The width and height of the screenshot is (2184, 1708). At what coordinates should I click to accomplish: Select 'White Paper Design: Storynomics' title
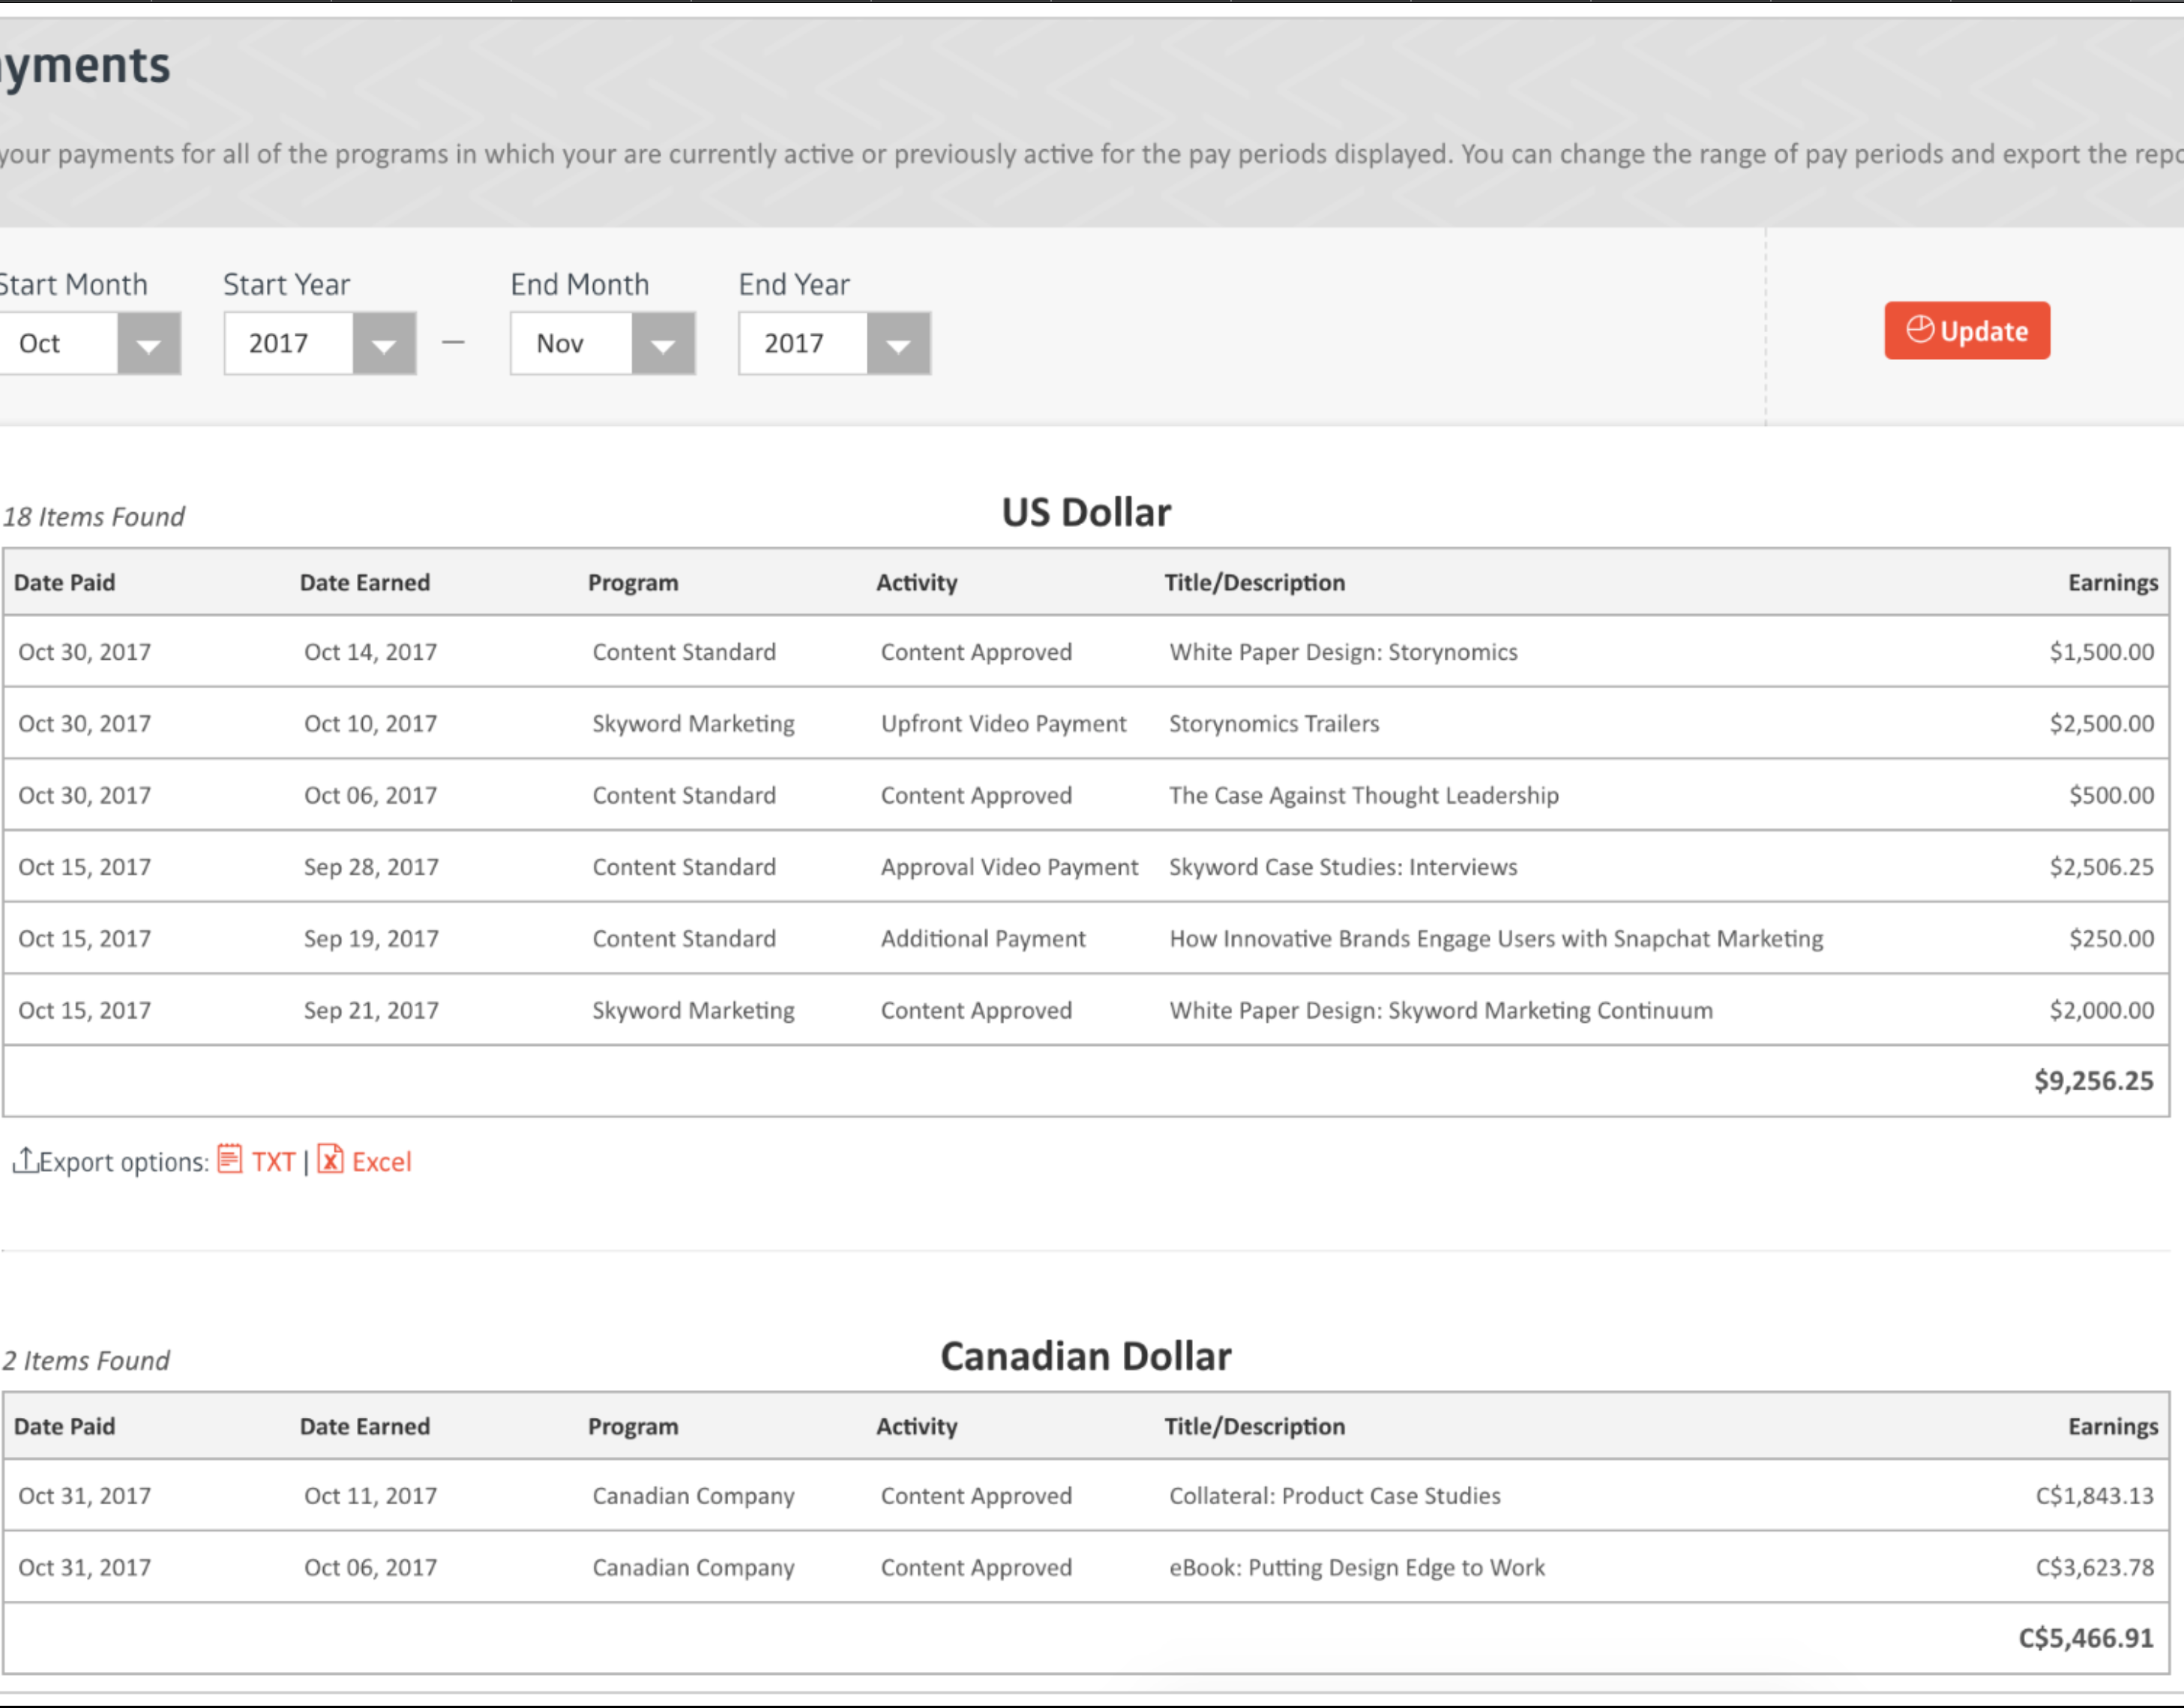click(x=1343, y=652)
